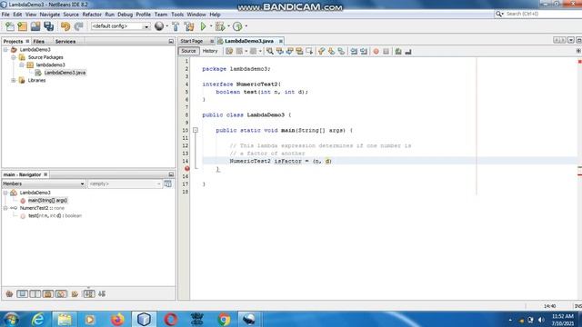Image resolution: width=582 pixels, height=327 pixels.
Task: Click the Find Selection magnifier icon
Action: pos(270,52)
